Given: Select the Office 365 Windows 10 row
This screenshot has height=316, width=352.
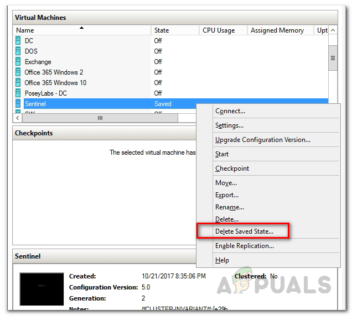Looking at the screenshot, I should pos(172,83).
